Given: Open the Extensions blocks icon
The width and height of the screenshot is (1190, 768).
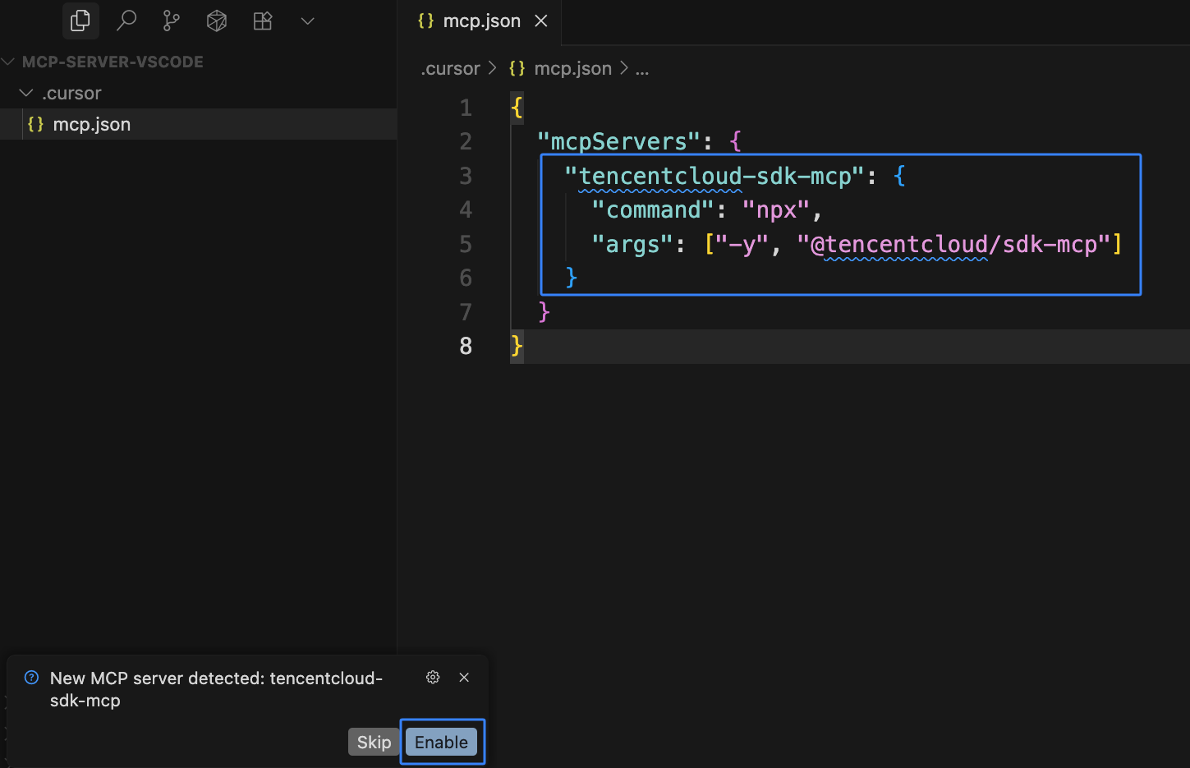Looking at the screenshot, I should [263, 21].
